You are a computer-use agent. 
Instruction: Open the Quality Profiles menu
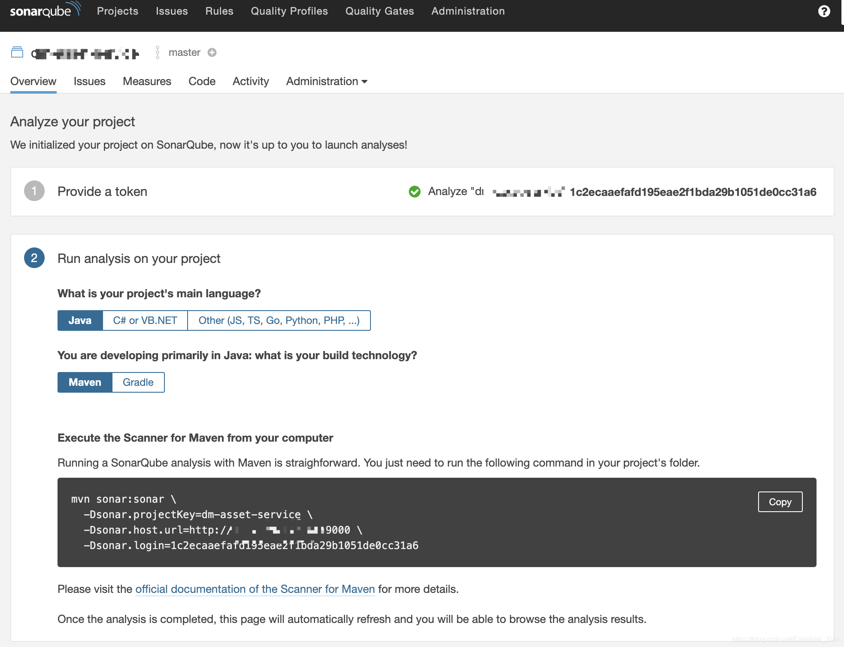point(289,11)
